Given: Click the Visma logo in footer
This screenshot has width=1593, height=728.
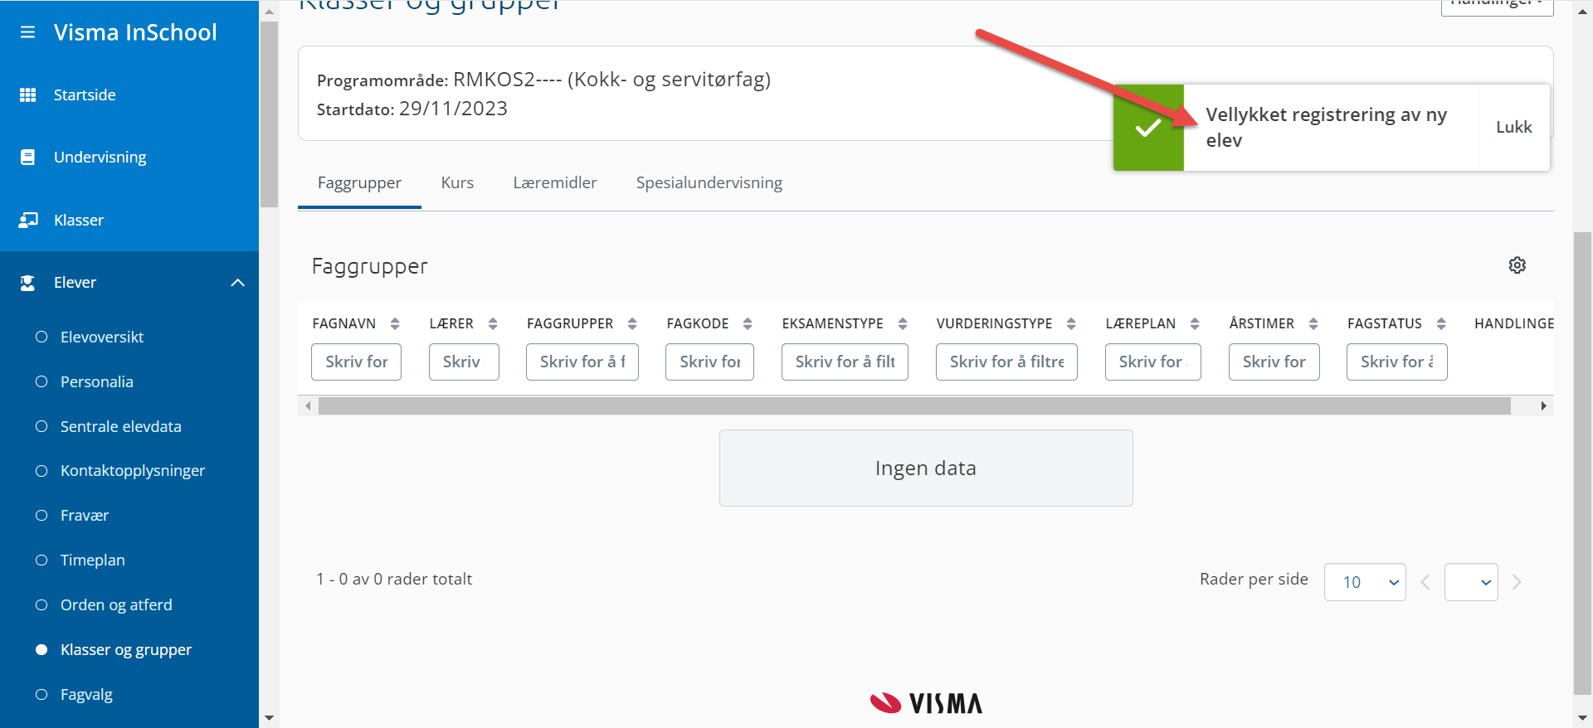Looking at the screenshot, I should coord(926,703).
